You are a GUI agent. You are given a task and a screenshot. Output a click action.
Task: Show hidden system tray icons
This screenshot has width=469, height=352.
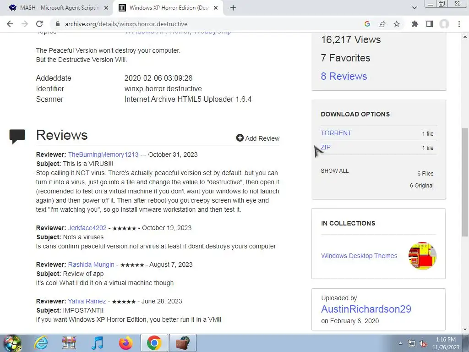pos(400,343)
